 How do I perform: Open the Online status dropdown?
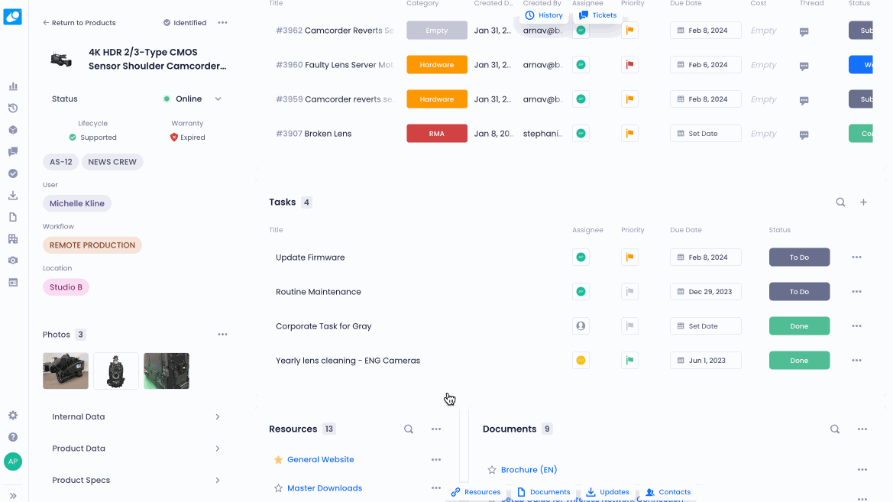click(x=193, y=99)
